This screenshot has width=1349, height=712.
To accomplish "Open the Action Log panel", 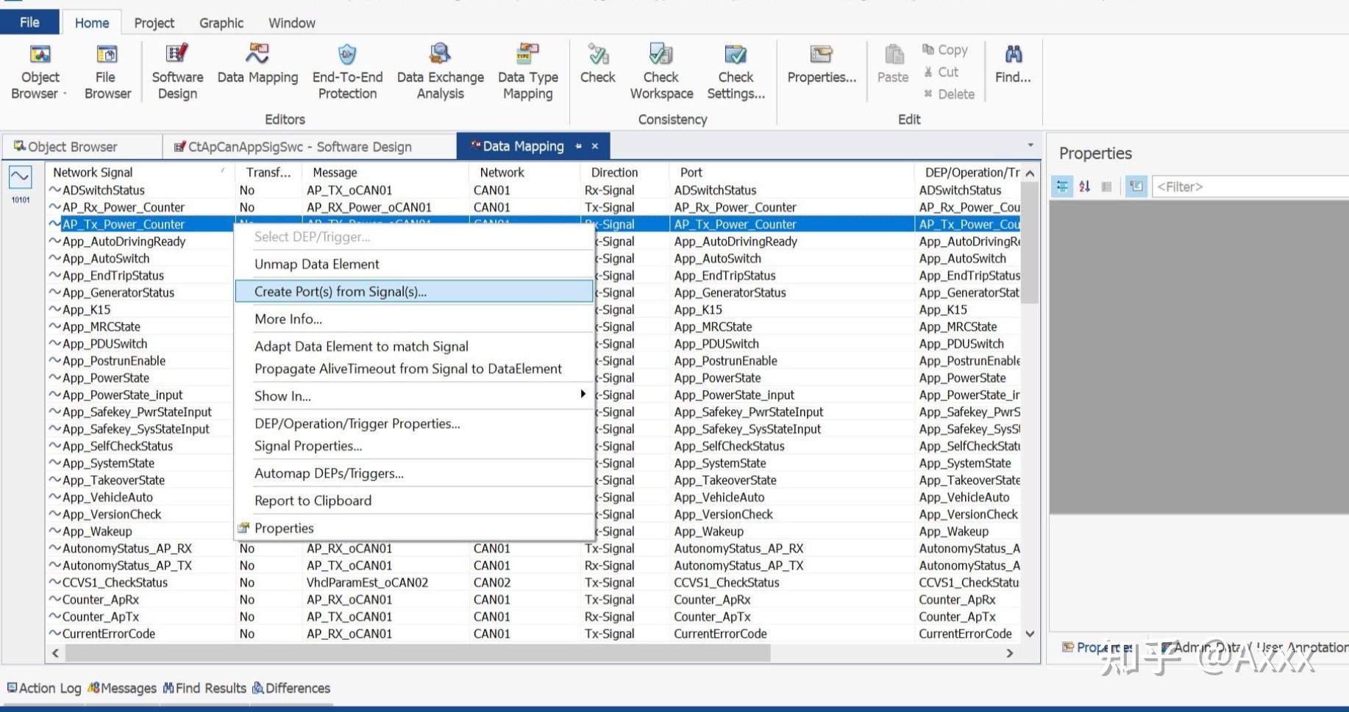I will (44, 688).
